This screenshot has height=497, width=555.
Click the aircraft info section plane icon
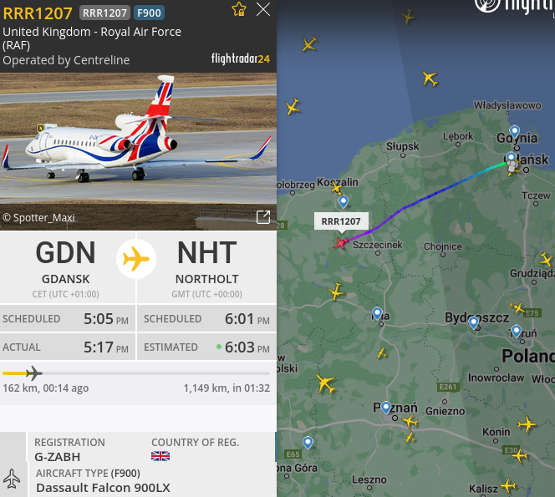tap(12, 479)
